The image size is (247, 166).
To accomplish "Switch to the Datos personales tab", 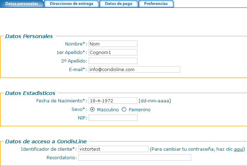I will coord(22,4).
